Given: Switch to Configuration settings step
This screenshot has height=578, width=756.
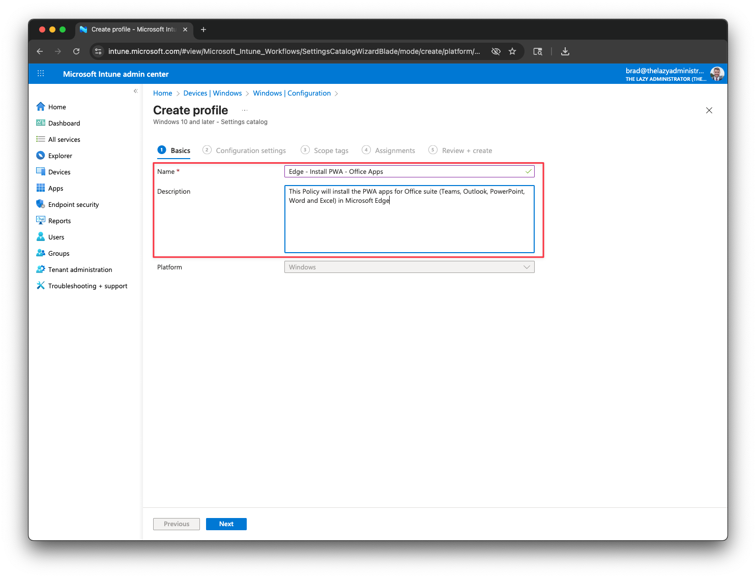Looking at the screenshot, I should pos(244,150).
